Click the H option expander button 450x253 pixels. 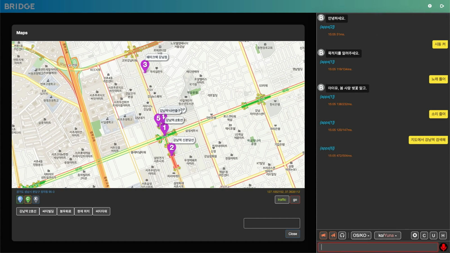[x=443, y=235]
